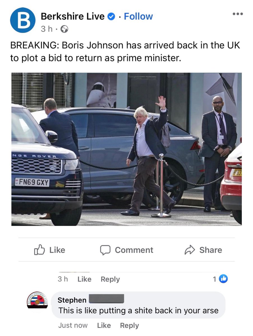Like the earlier 3 h comment
The image size is (253, 336).
point(84,279)
